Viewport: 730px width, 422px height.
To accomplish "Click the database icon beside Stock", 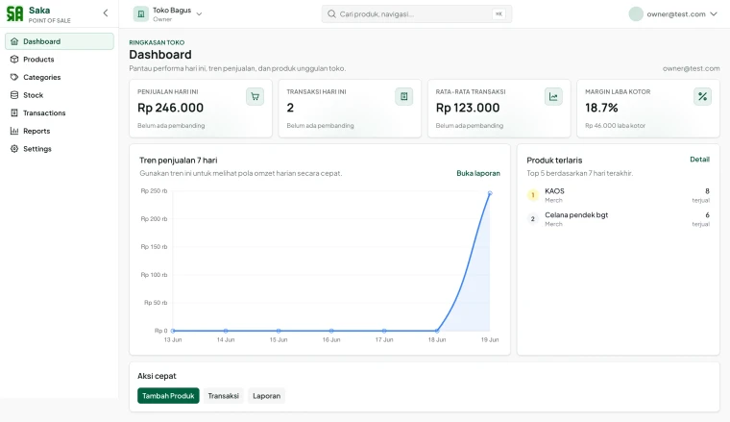I will 14,95.
